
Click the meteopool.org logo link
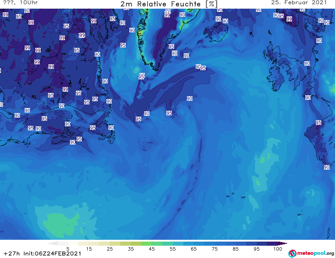(x=311, y=253)
